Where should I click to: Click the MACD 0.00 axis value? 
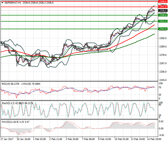pyautogui.click(x=161, y=129)
